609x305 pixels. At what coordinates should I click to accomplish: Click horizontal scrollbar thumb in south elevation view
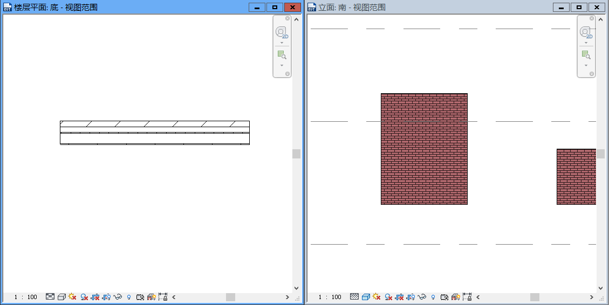tap(535, 297)
